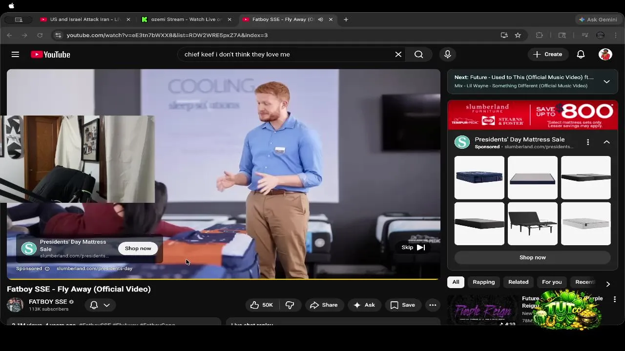This screenshot has height=351, width=625.
Task: Click Shop now in the sidebar ad
Action: (x=533, y=257)
